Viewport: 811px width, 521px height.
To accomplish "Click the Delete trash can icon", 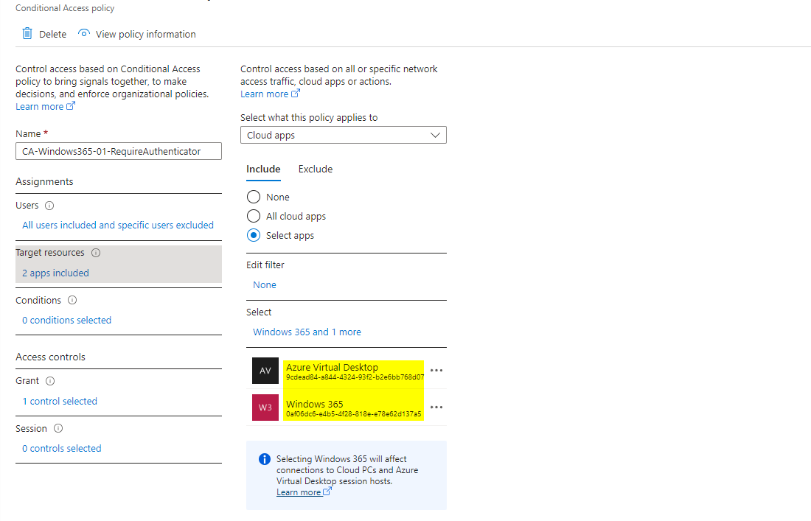I will click(27, 34).
